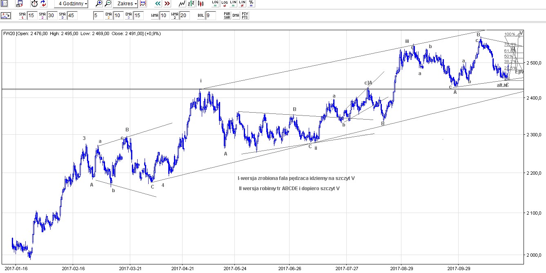Zoom in with the plus magnifier
Screen dimensions: 546x273
pyautogui.click(x=99, y=4)
